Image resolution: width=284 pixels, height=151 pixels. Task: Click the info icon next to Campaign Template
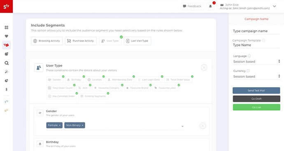point(263,41)
